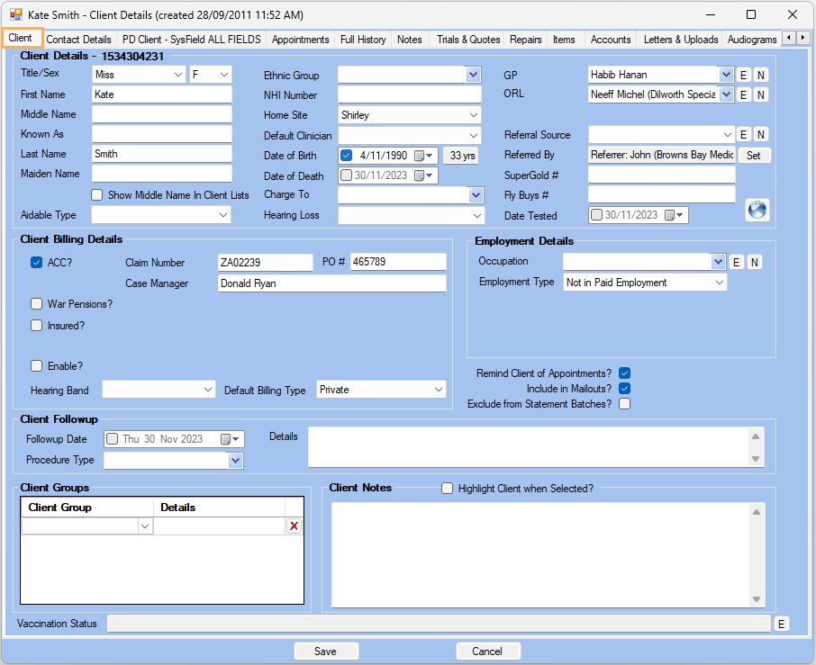Click the E button beside Occupation
816x665 pixels.
pos(737,262)
